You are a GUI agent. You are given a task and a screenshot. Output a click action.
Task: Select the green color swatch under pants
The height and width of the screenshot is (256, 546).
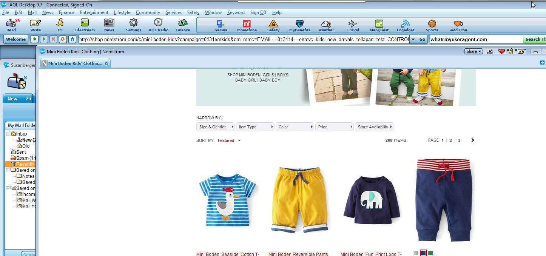(x=430, y=253)
